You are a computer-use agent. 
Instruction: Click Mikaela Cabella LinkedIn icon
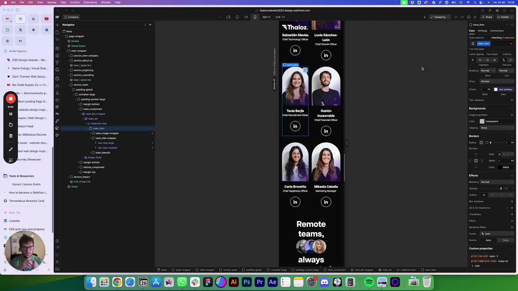[x=326, y=202]
